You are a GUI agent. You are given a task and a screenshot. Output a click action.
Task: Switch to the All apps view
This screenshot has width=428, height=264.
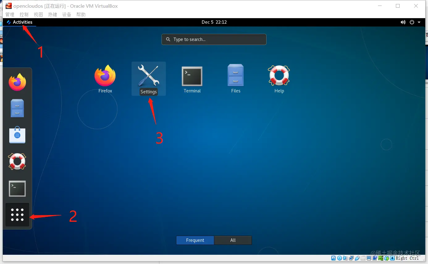pyautogui.click(x=233, y=240)
